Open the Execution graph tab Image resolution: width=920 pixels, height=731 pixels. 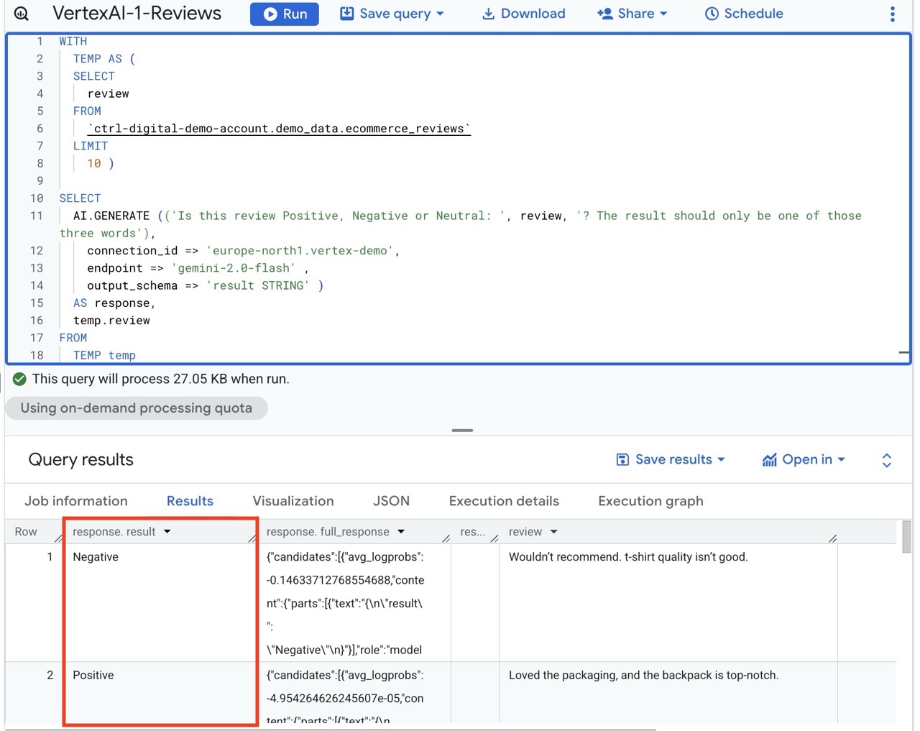(x=650, y=501)
